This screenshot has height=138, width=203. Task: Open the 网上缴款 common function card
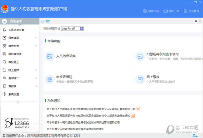coord(168,79)
